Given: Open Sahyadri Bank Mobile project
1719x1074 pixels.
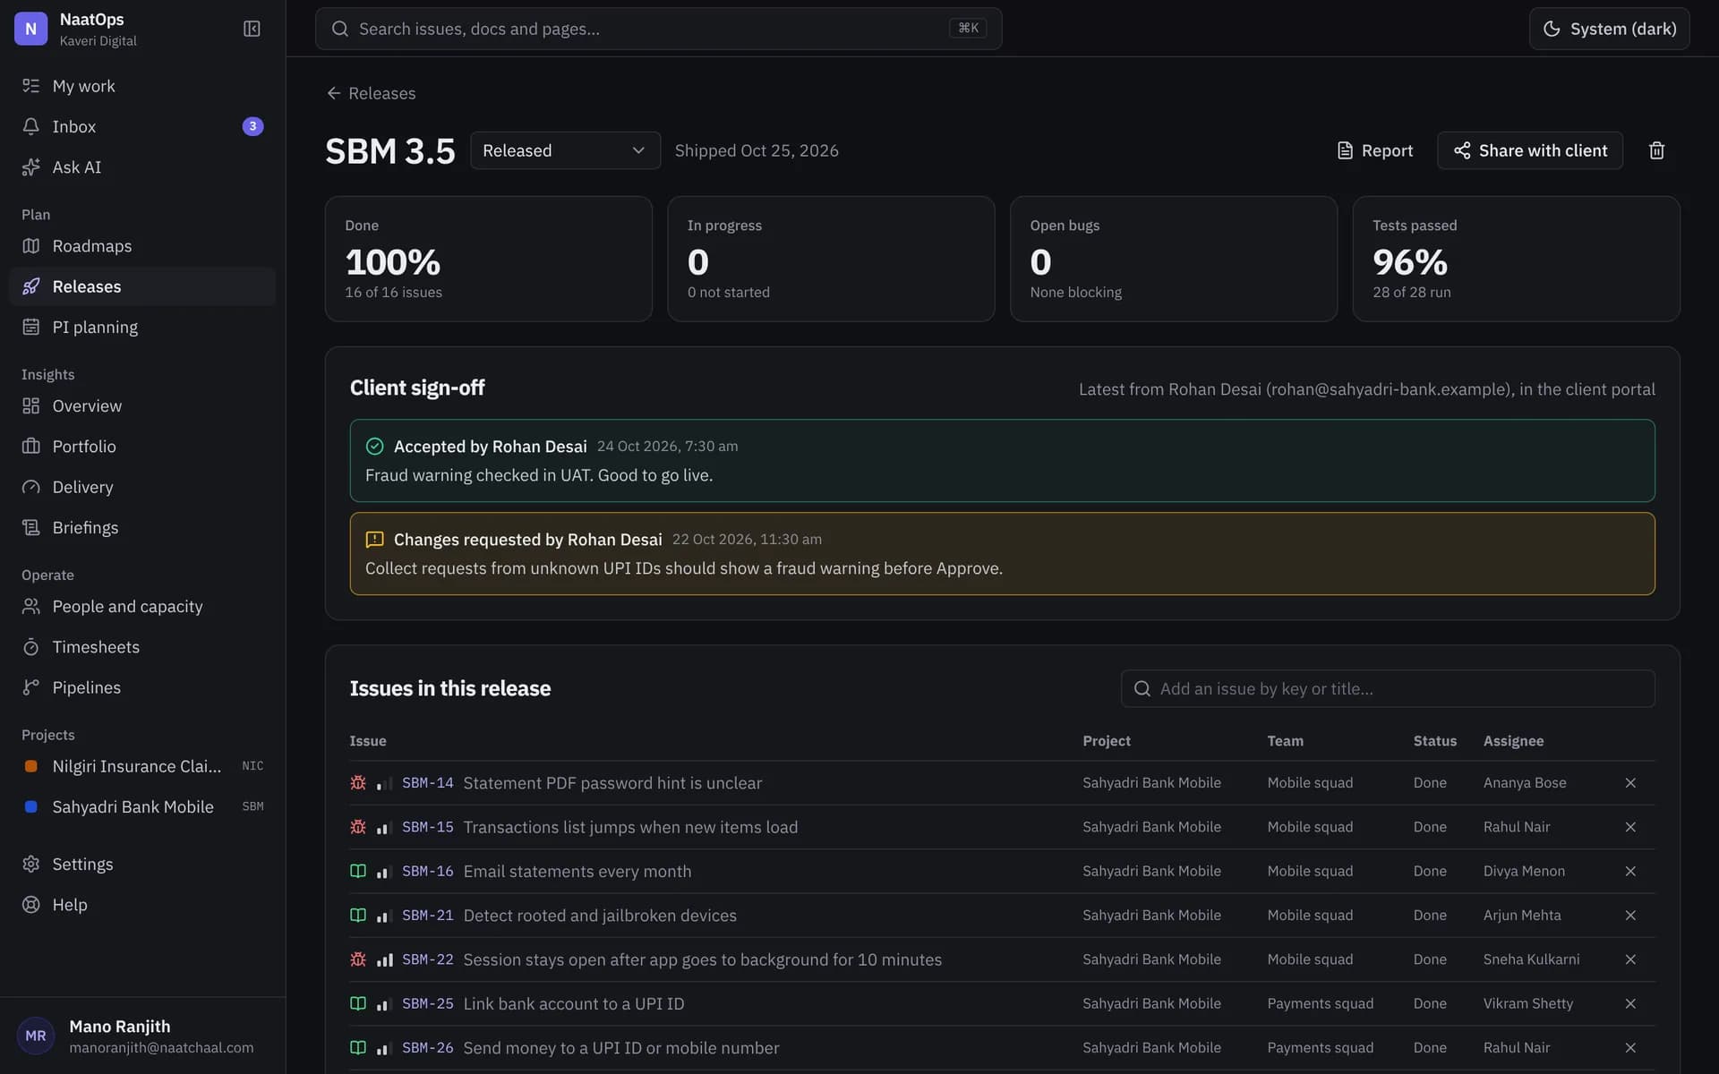Looking at the screenshot, I should 143,806.
